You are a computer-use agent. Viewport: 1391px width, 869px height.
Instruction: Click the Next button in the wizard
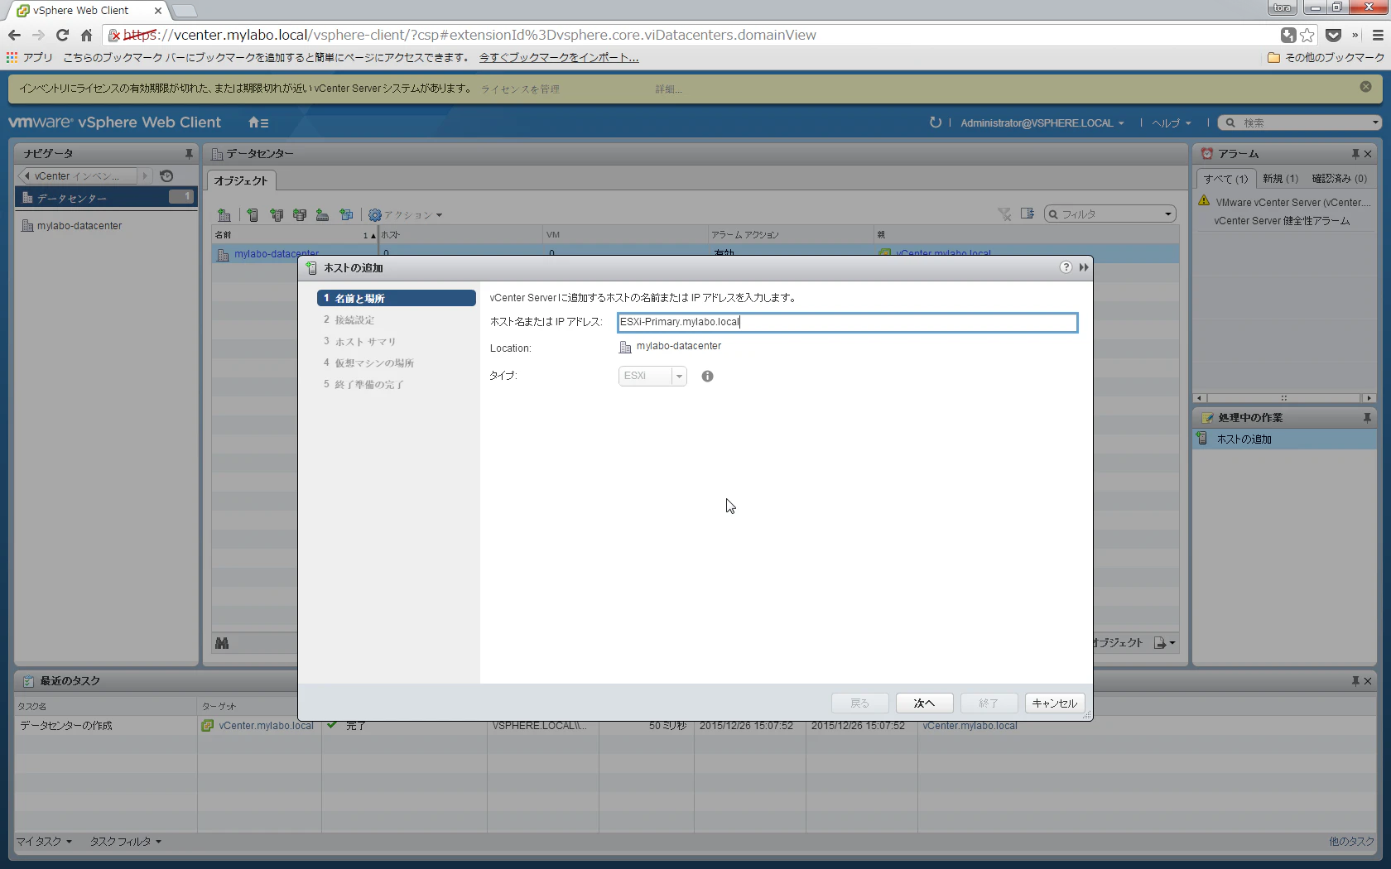pos(924,703)
